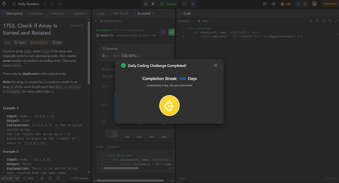Image resolution: width=339 pixels, height=183 pixels.
Task: Dislike the problem with thumbs down
Action: coord(17,178)
